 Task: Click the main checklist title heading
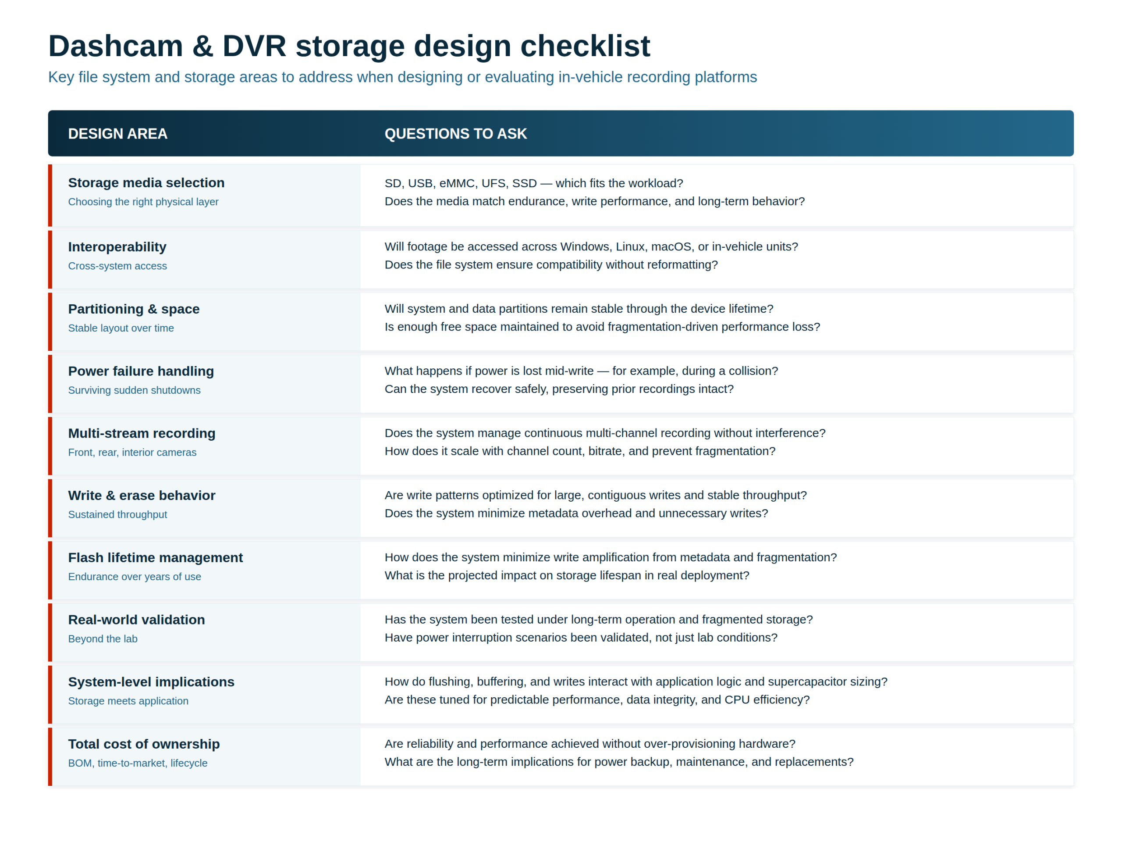tap(348, 46)
